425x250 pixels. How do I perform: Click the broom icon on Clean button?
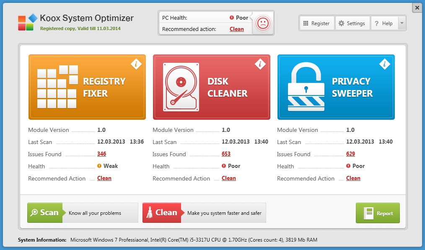(149, 213)
